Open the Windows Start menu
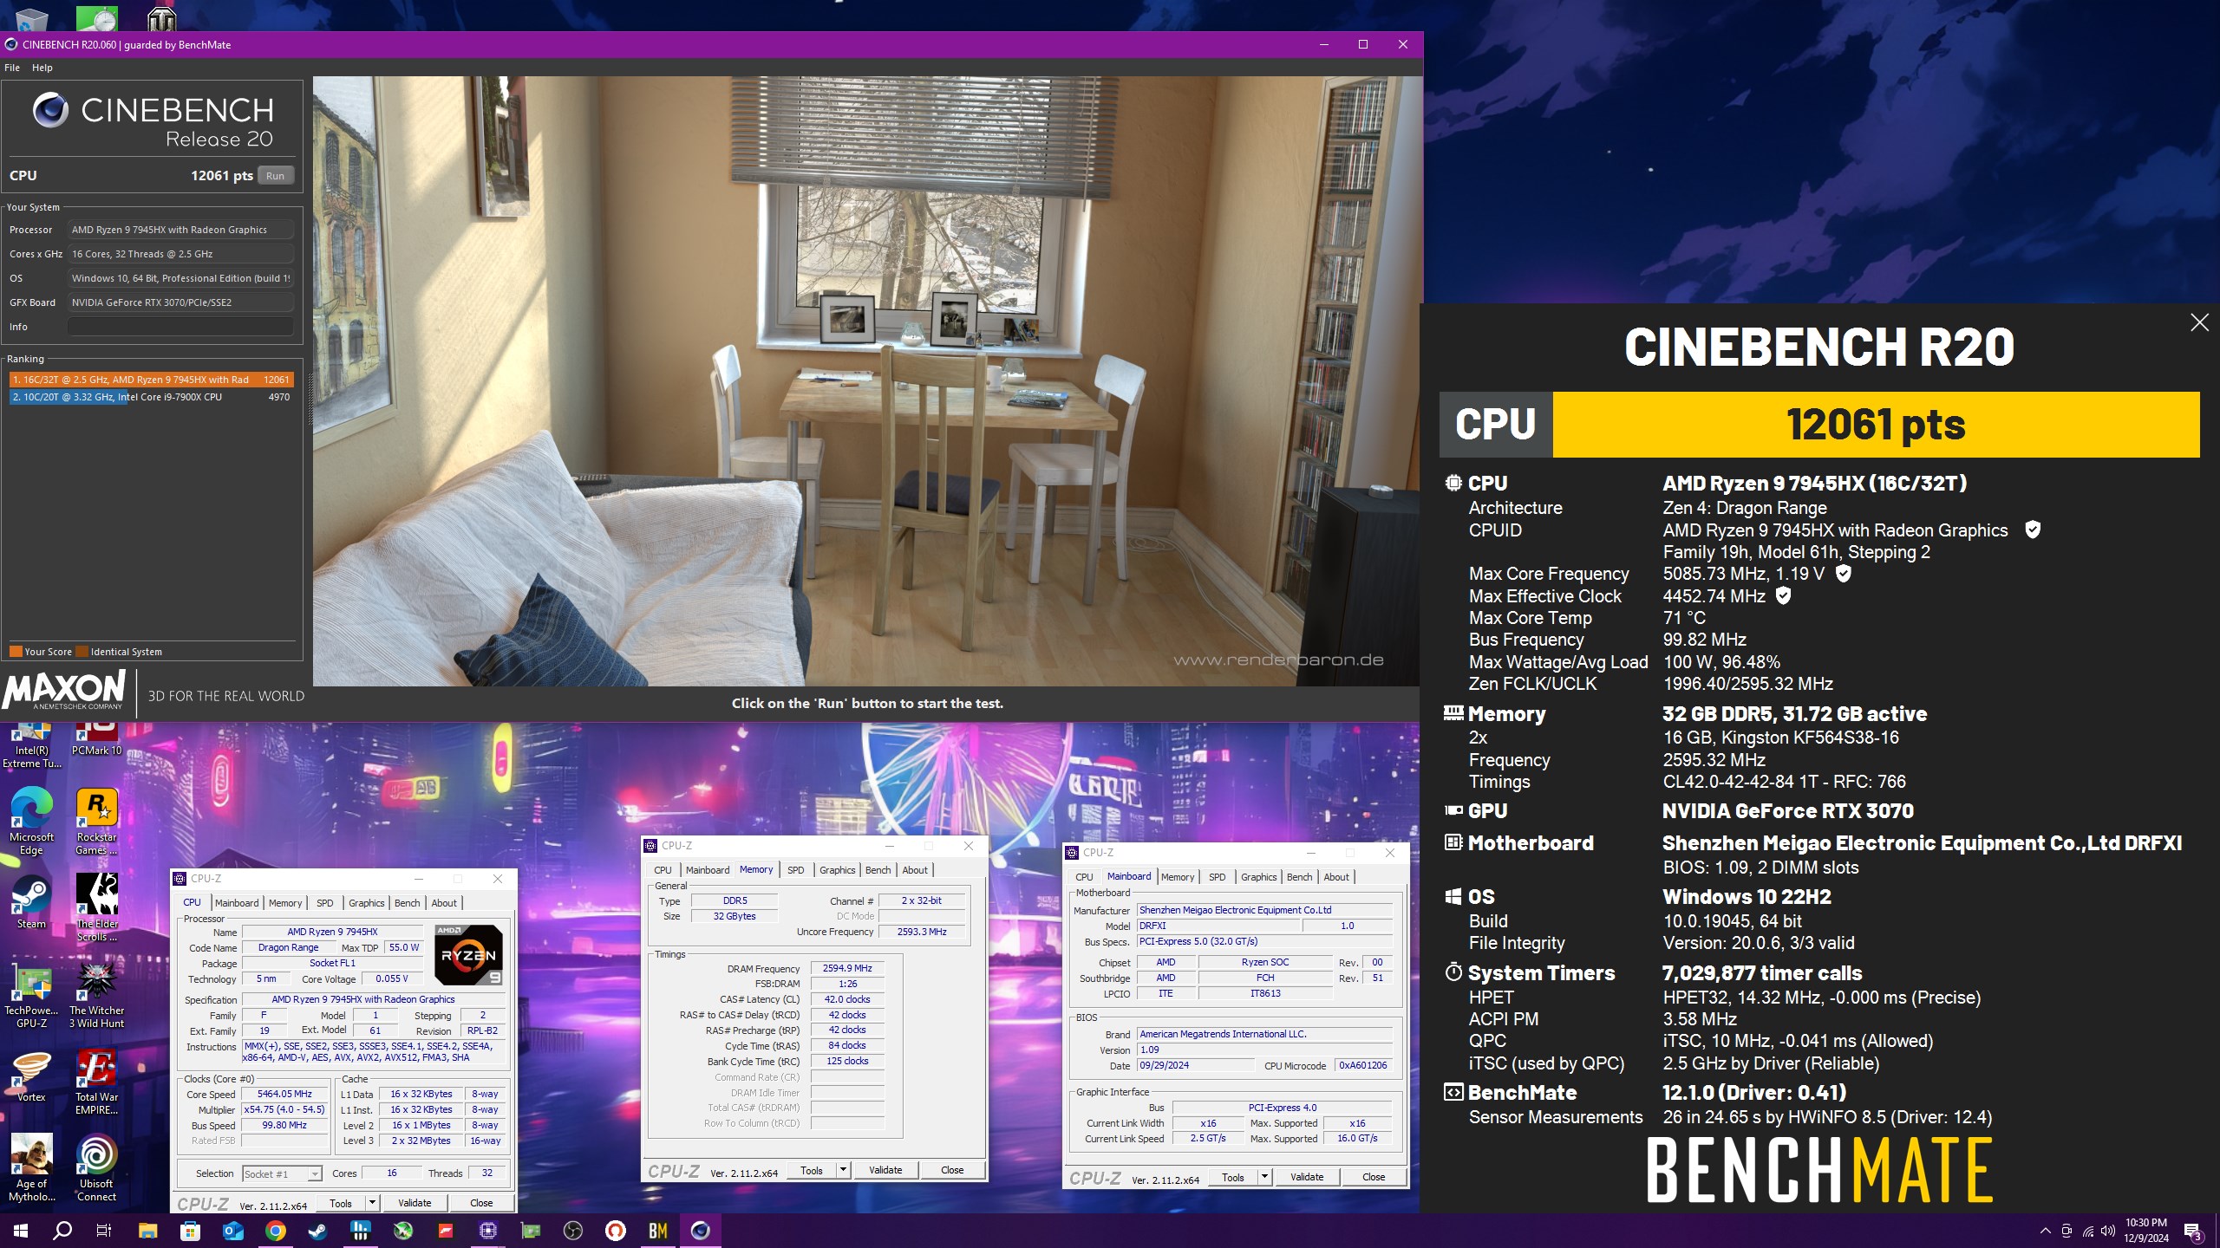Viewport: 2220px width, 1248px height. tap(21, 1230)
